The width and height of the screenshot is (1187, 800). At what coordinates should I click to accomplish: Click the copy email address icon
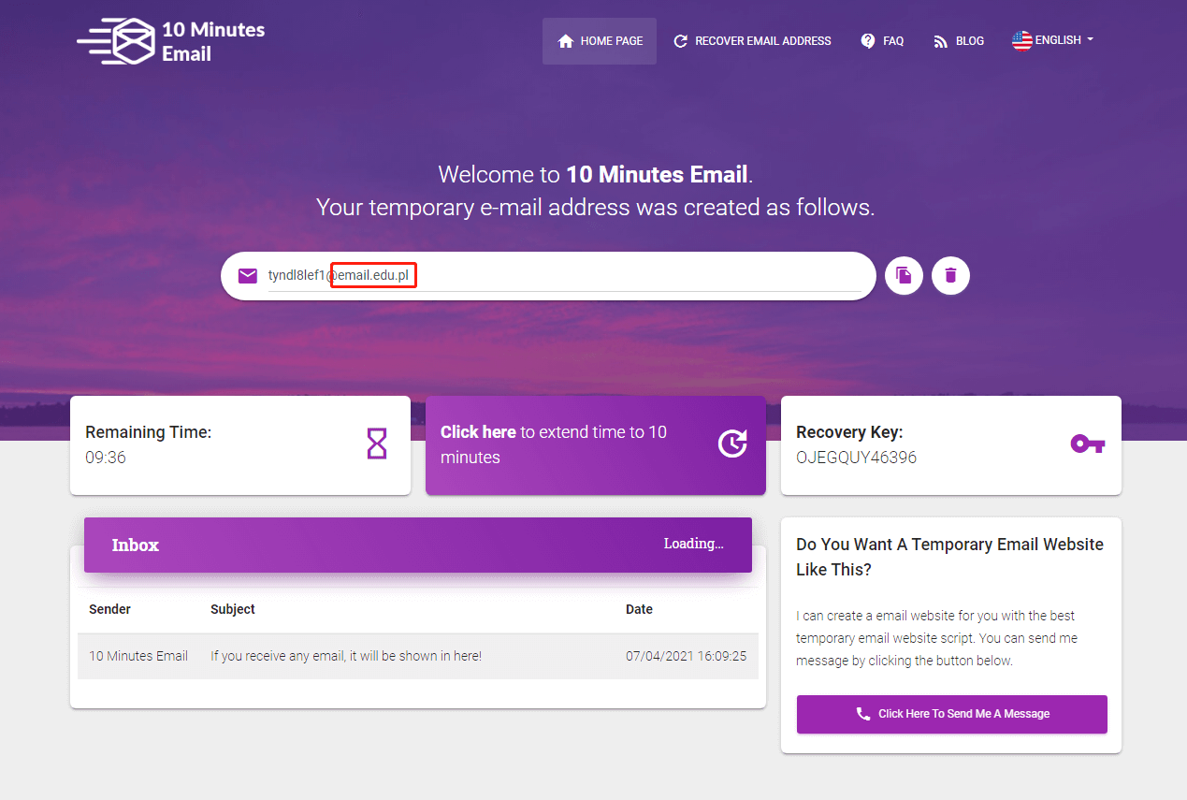[x=904, y=275]
